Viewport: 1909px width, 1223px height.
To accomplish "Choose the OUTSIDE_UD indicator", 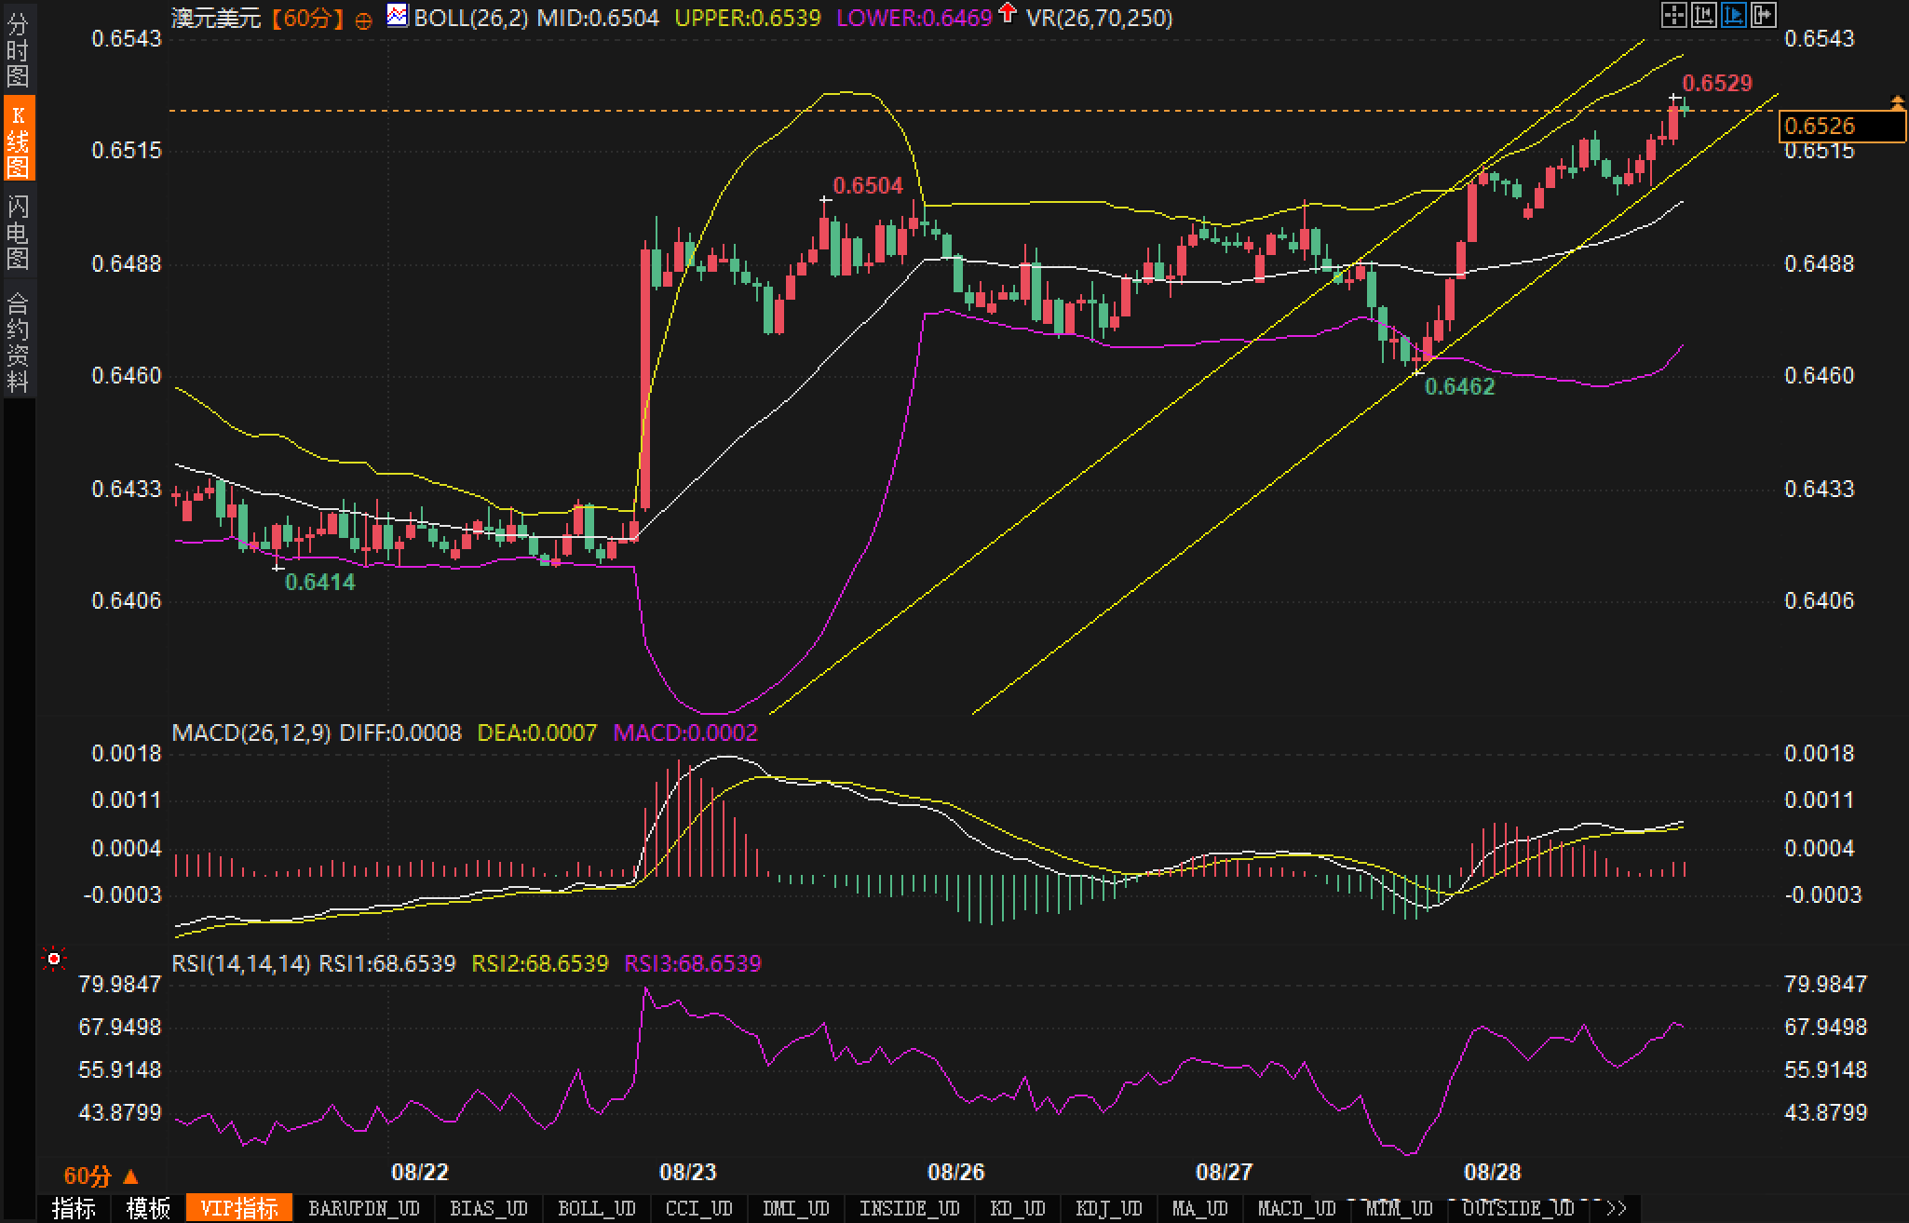I will pos(1519,1208).
